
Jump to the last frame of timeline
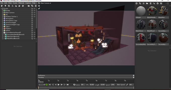pyautogui.click(x=68, y=85)
